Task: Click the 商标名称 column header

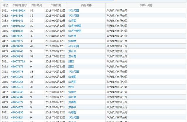Action: (86, 6)
